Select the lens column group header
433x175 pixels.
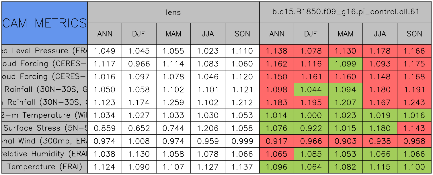(x=173, y=12)
